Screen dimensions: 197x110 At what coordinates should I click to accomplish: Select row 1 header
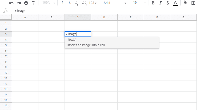coord(6,23)
